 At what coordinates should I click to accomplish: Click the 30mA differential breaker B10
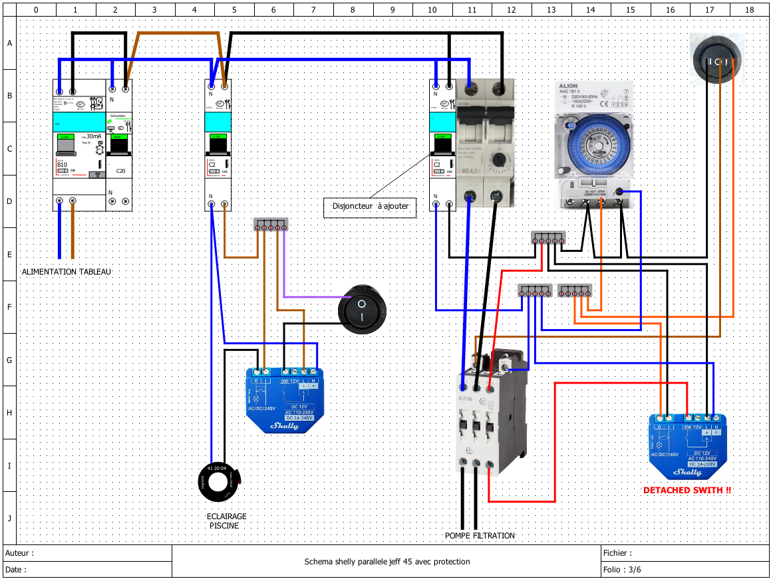pyautogui.click(x=80, y=145)
